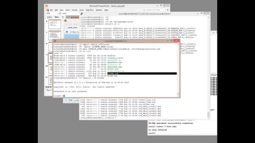Screen dimensions: 255x143
Task: Switch to Slide Sorter view icon
Action: pyautogui.click(x=49, y=87)
